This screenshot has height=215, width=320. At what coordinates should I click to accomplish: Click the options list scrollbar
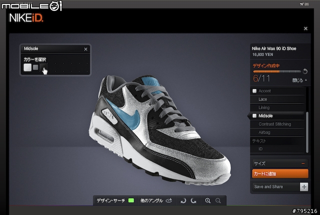[x=307, y=132]
